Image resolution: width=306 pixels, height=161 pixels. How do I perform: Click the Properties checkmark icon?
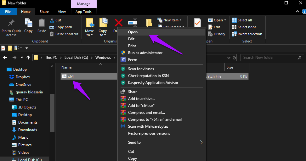pos(197,23)
